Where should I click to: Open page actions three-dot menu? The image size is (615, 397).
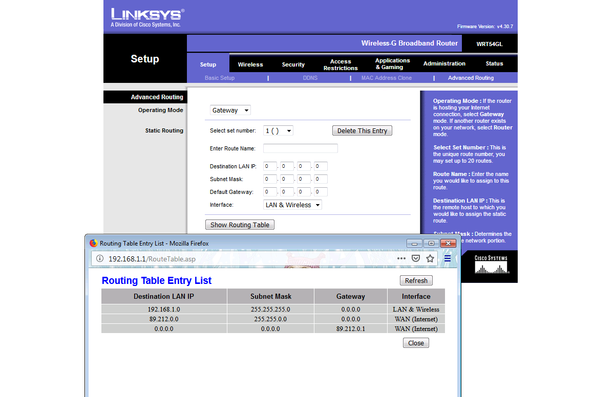[401, 259]
